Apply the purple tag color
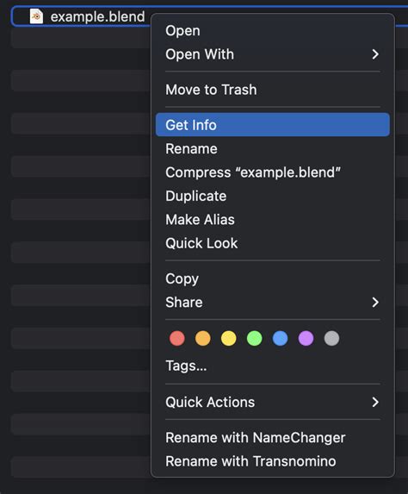This screenshot has width=408, height=494. tap(306, 338)
